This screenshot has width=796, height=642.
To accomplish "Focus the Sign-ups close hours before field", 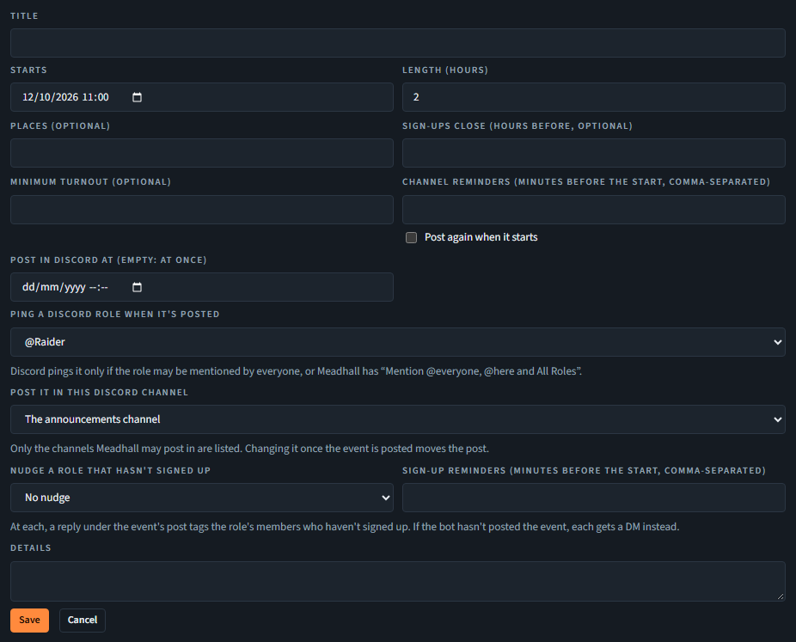I will (x=593, y=153).
